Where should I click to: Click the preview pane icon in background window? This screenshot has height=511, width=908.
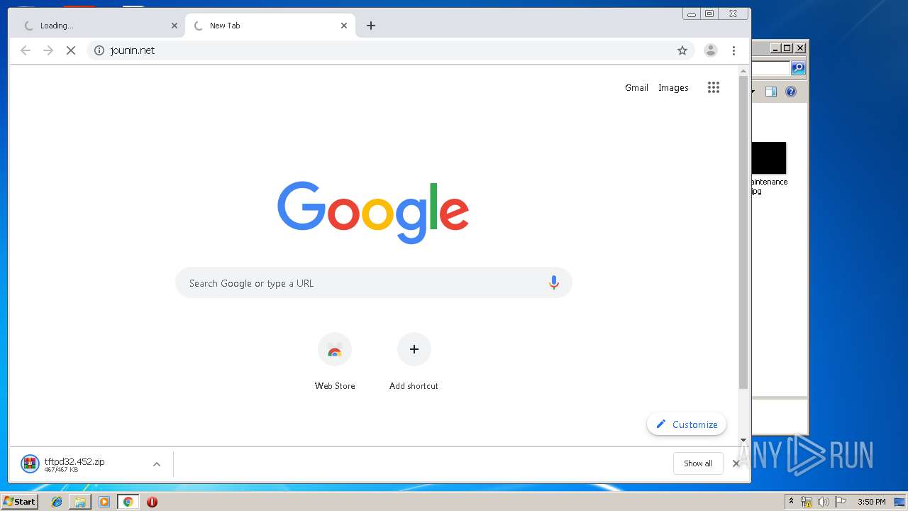click(771, 92)
